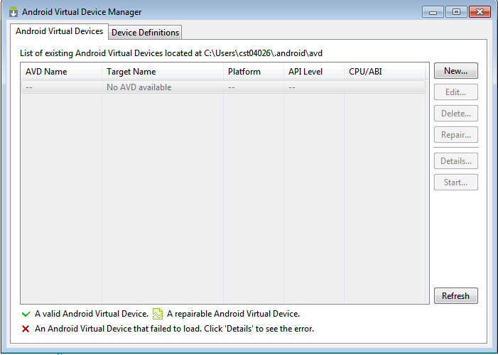Refresh the AVD list
Screen dimensions: 498x355
[x=456, y=295]
